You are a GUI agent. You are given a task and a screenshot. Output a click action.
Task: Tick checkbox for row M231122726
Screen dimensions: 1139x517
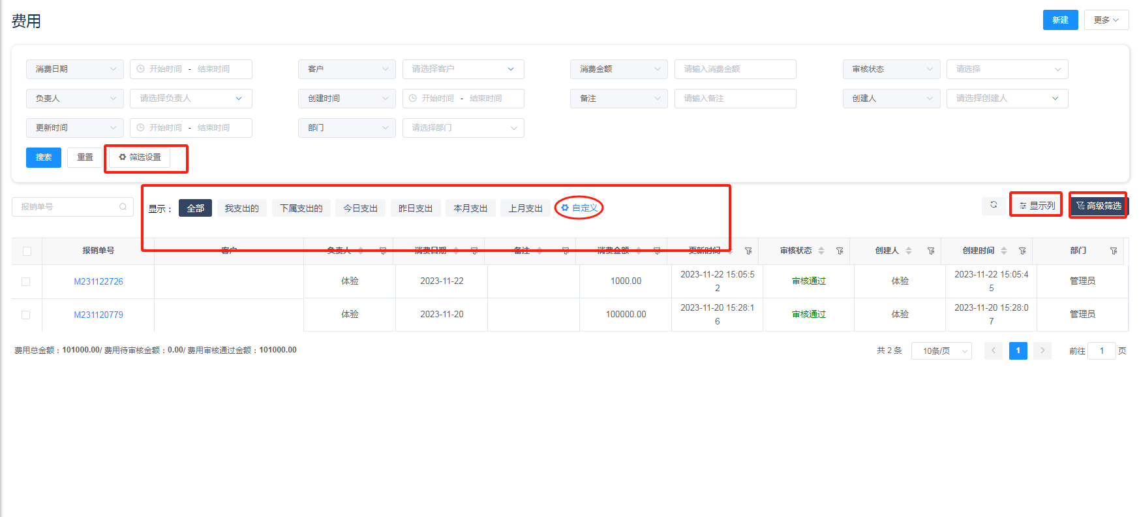tap(26, 281)
